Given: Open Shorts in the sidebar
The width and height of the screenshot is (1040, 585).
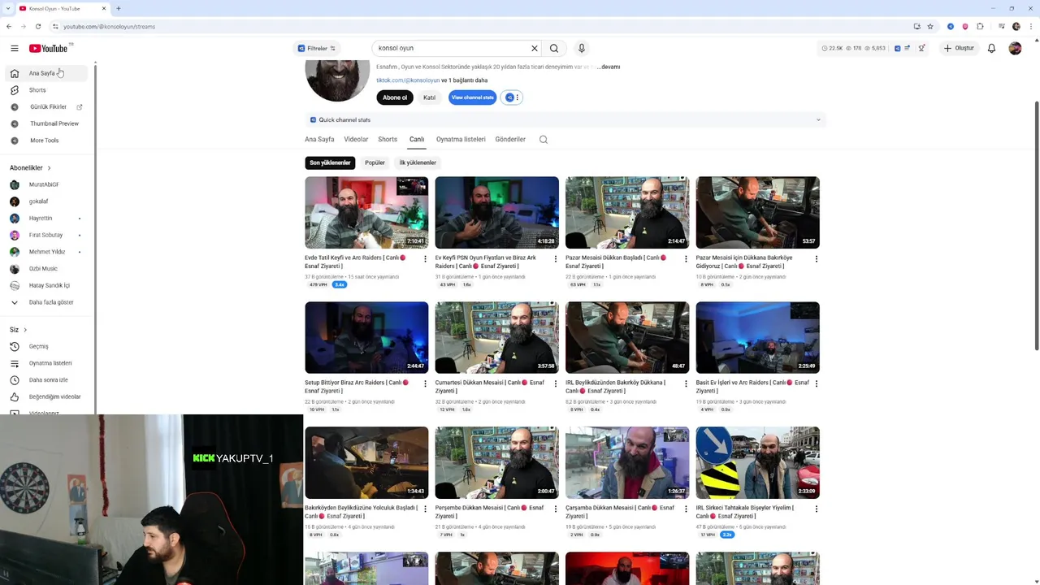Looking at the screenshot, I should tap(48, 90).
